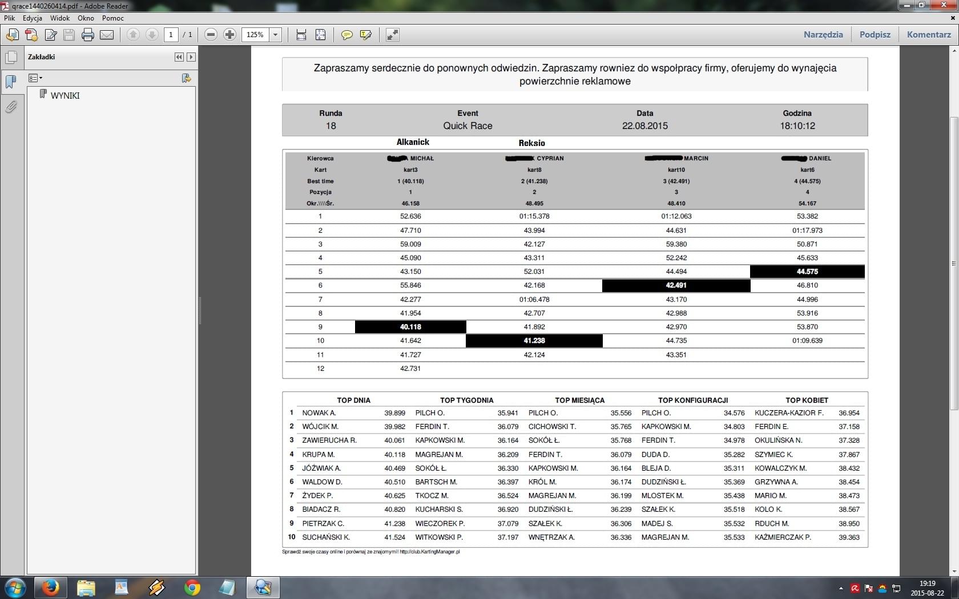Open the Widok menu
The width and height of the screenshot is (959, 599).
pos(59,18)
